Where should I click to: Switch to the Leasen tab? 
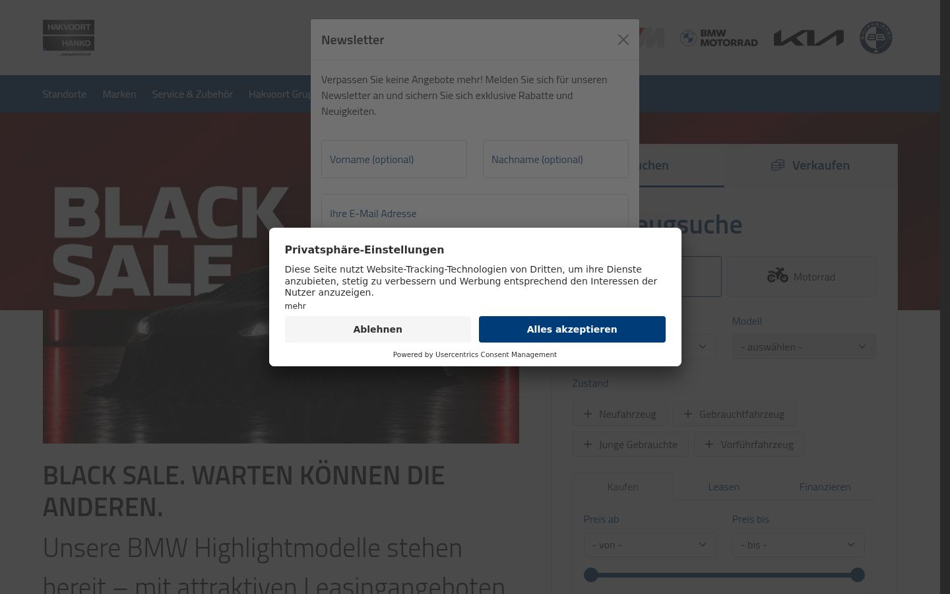724,486
